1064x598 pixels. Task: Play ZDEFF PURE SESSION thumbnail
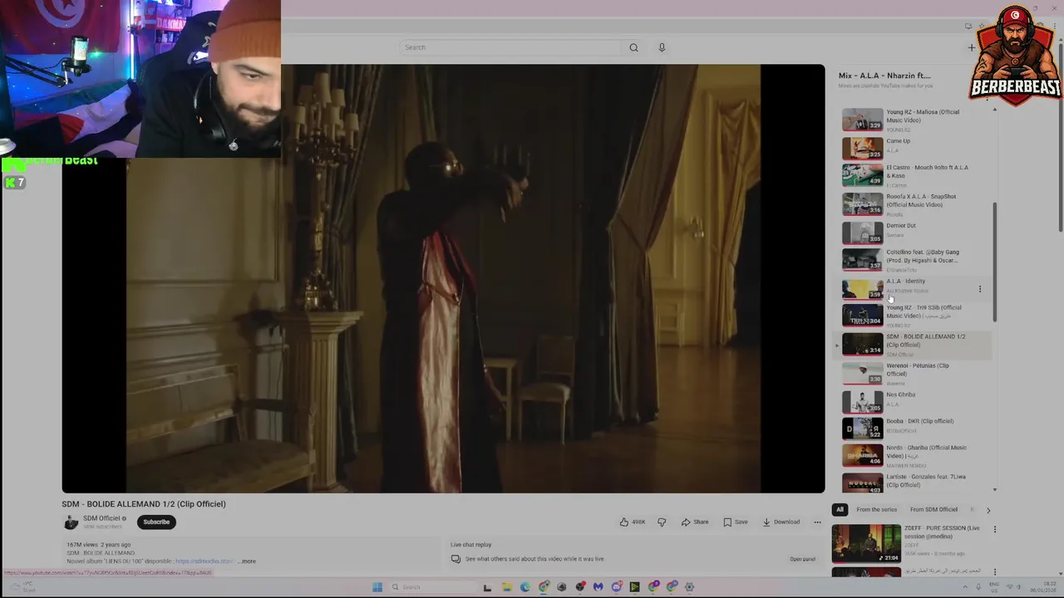[866, 543]
